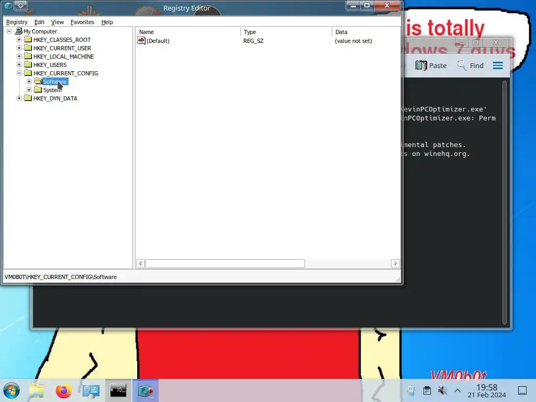The width and height of the screenshot is (536, 402).
Task: Open the View menu
Action: pos(58,22)
